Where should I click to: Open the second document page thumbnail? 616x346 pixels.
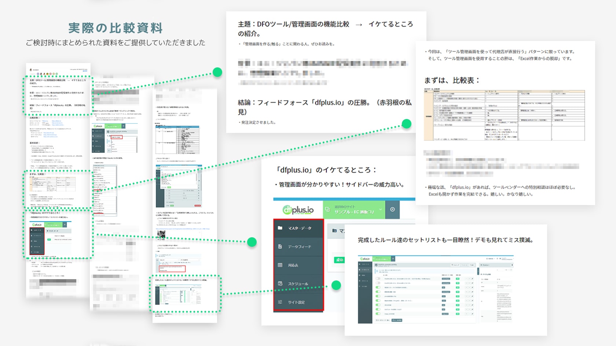(122, 194)
